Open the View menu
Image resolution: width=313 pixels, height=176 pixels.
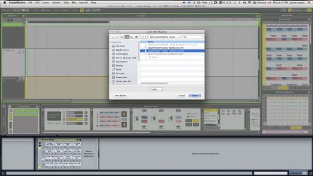(x=66, y=2)
